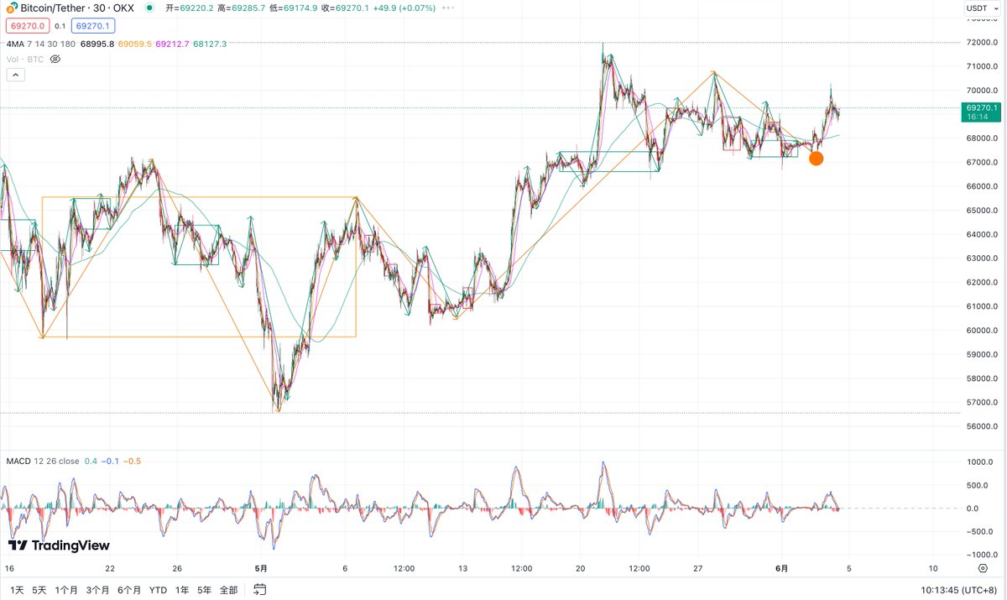Open the TradingView logo link
1007x600 pixels.
[59, 545]
